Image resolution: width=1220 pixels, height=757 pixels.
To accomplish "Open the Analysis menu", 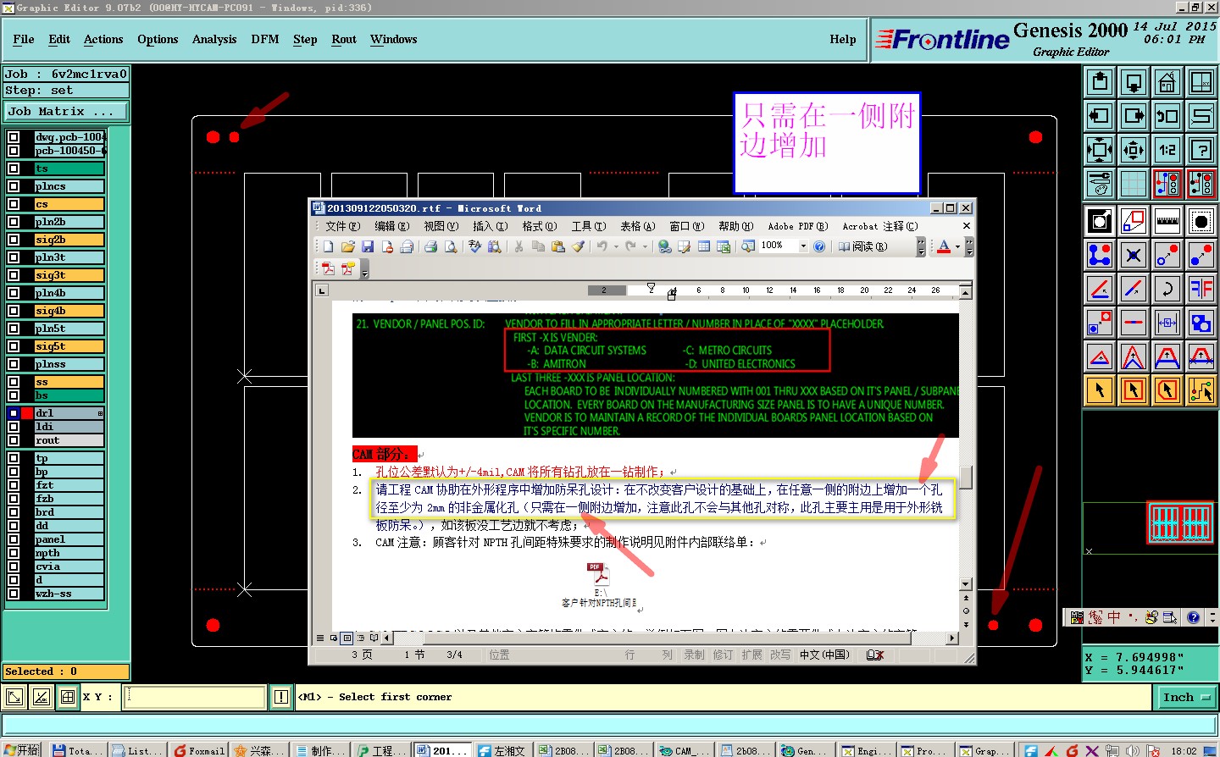I will 214,39.
